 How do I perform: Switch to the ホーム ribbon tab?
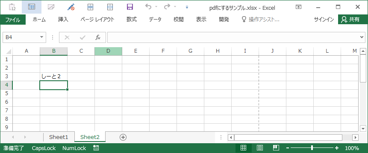click(x=39, y=20)
